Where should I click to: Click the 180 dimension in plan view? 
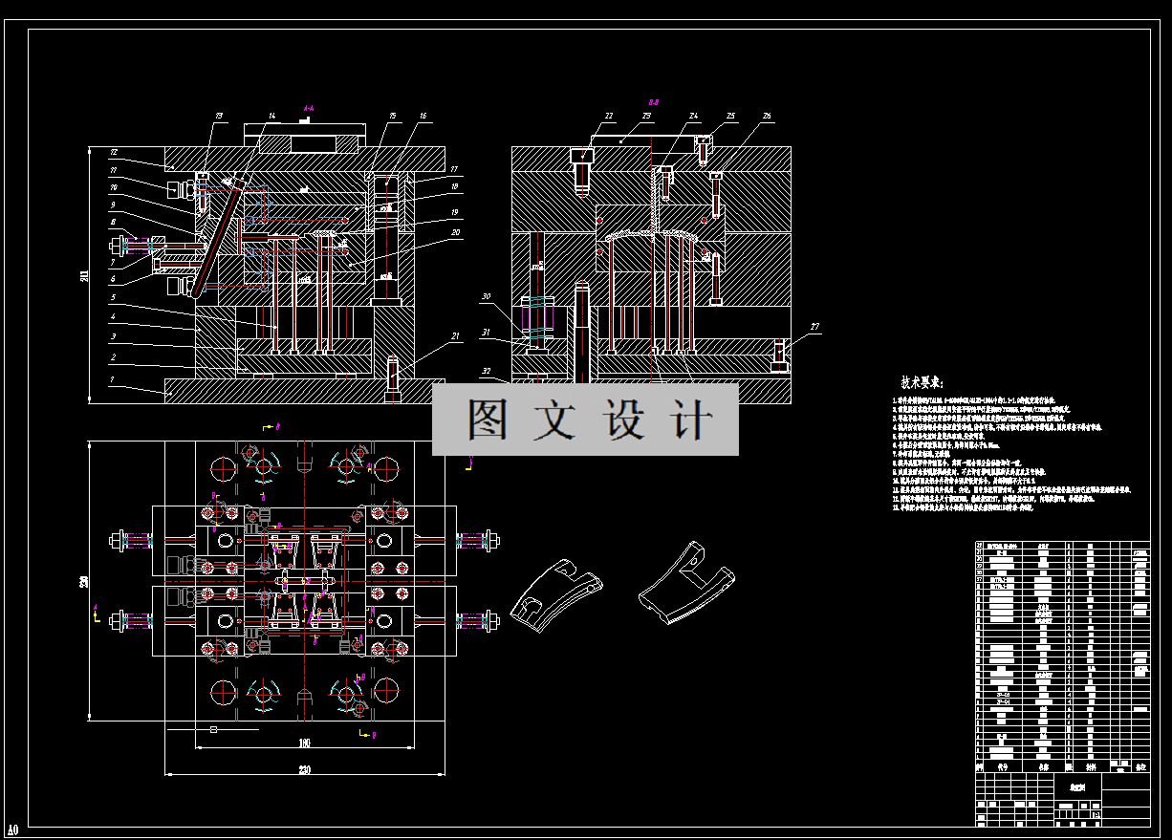click(304, 743)
